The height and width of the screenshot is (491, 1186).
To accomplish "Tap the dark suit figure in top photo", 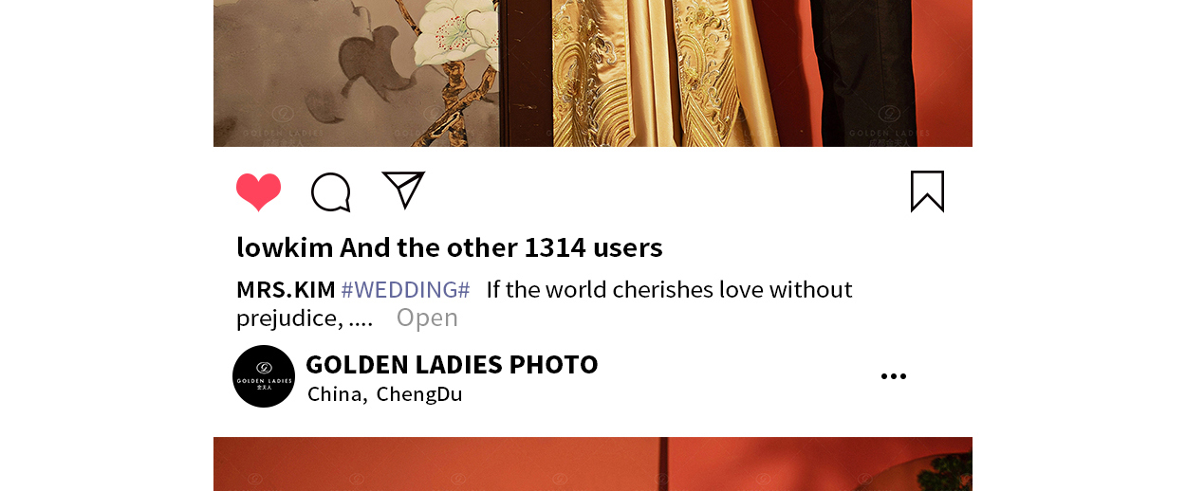I will click(868, 73).
